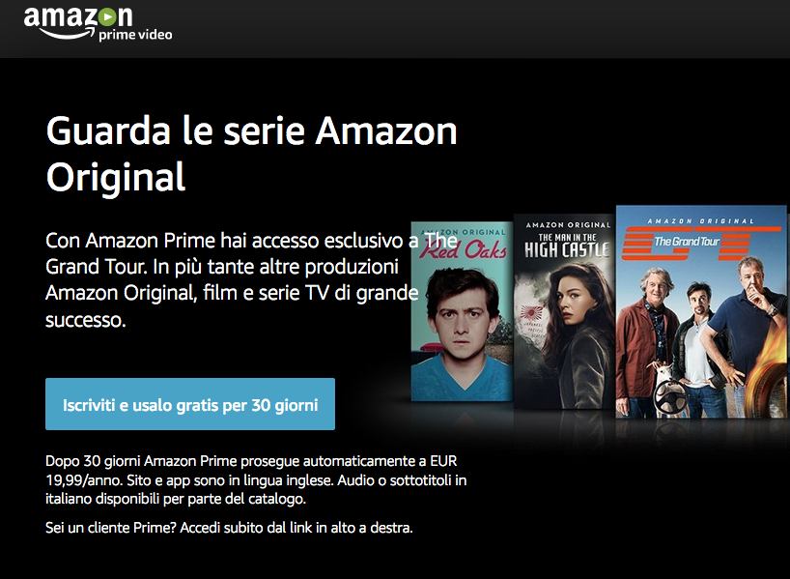Click "Sei un cliente Prime?" sign-in hint

click(229, 528)
